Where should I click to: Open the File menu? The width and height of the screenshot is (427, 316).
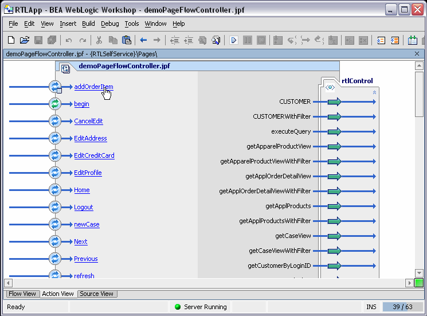[x=13, y=24]
